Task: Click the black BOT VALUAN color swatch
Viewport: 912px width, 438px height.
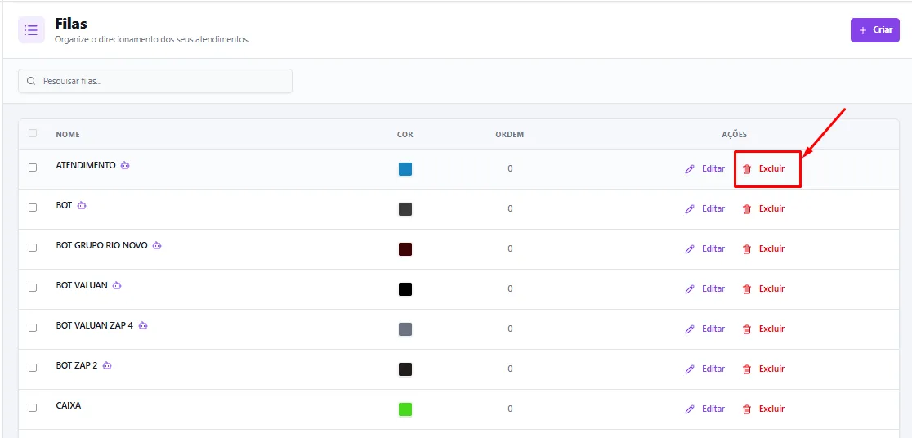Action: coord(405,289)
